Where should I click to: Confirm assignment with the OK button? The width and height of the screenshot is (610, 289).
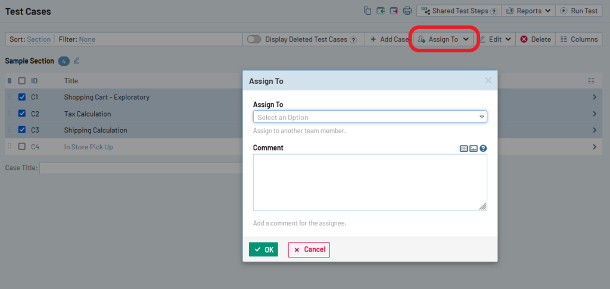pyautogui.click(x=263, y=250)
